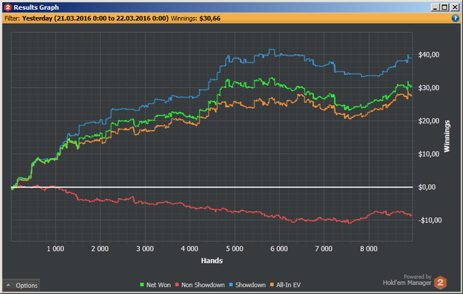Click the $0,00 axis label
The image size is (463, 294).
(427, 187)
